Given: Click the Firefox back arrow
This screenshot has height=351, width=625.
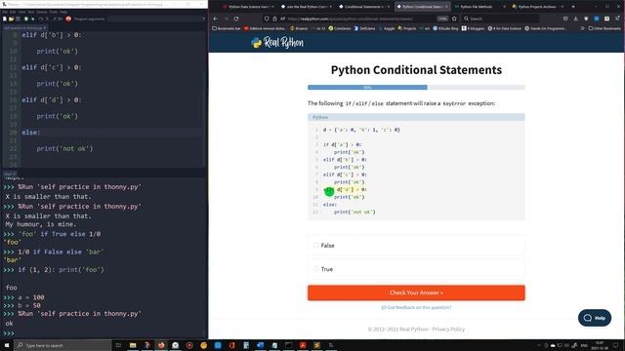Looking at the screenshot, I should [215, 19].
